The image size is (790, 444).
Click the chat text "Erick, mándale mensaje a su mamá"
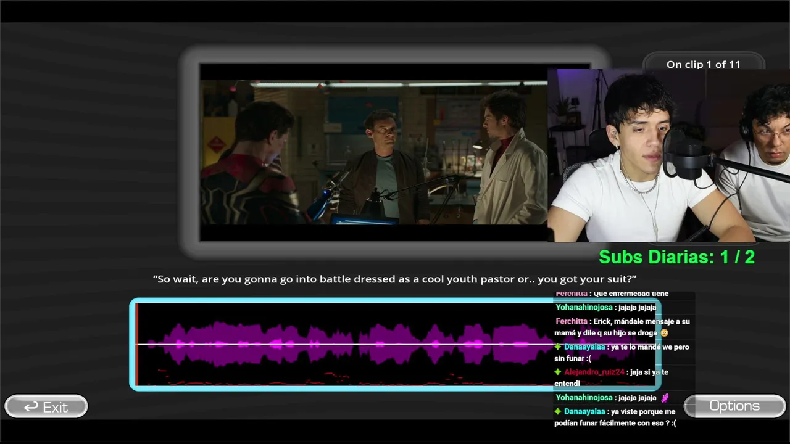(x=622, y=327)
